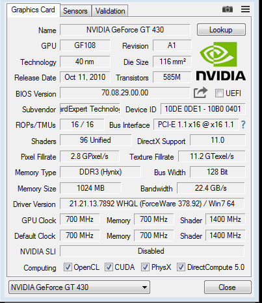Click the Driver Version field
The width and height of the screenshot is (262, 303).
pos(152,204)
